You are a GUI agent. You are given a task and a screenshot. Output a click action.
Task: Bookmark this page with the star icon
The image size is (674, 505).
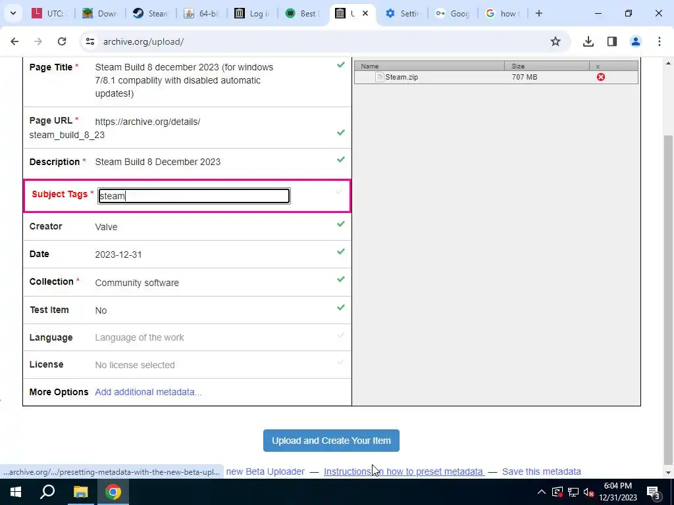pos(556,41)
